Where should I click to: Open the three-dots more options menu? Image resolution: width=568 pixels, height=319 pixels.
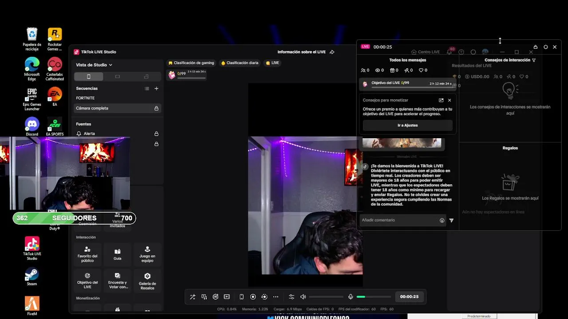276,297
